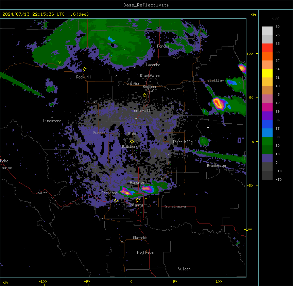Click yellow V marker northeast of Calgary
This screenshot has height=286, width=293.
pyautogui.click(x=146, y=198)
